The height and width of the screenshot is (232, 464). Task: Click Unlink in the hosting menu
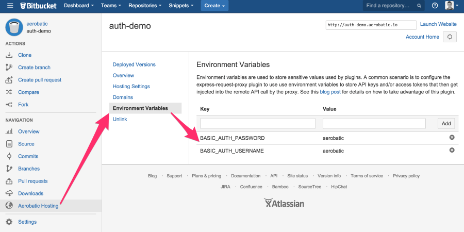(x=120, y=119)
